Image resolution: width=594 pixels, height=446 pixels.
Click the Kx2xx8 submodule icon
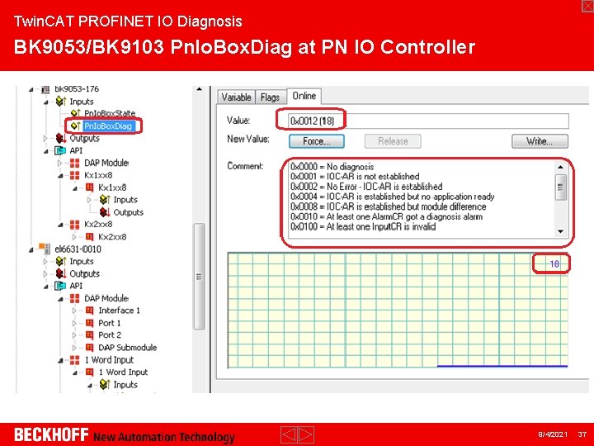coord(89,237)
